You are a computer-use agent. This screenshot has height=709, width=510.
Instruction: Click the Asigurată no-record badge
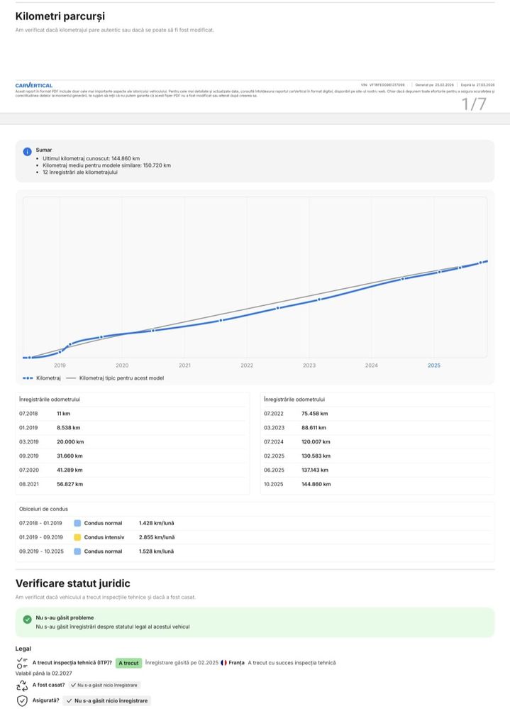106,700
